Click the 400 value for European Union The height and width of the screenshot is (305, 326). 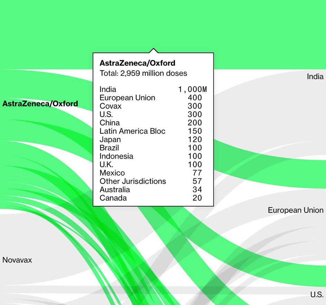tap(195, 98)
